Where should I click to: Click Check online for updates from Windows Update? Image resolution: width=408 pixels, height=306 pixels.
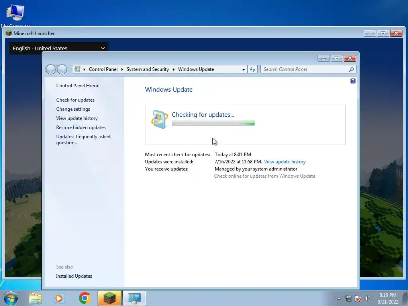(x=265, y=176)
